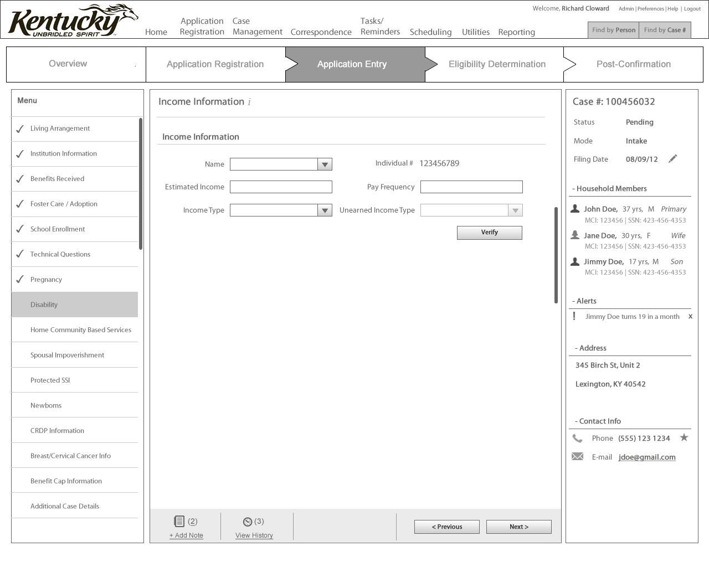This screenshot has height=567, width=709.
Task: Click the history clock icon
Action: click(x=248, y=522)
